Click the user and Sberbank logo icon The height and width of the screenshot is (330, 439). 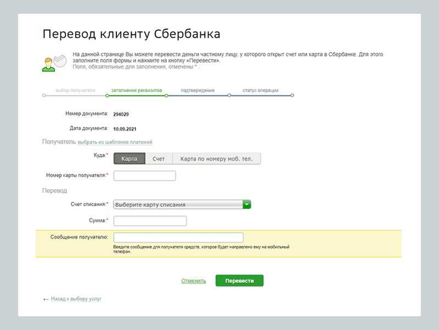(54, 62)
